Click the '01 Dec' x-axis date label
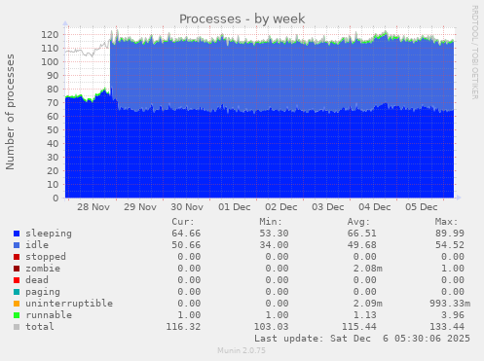The image size is (484, 361). coord(235,207)
